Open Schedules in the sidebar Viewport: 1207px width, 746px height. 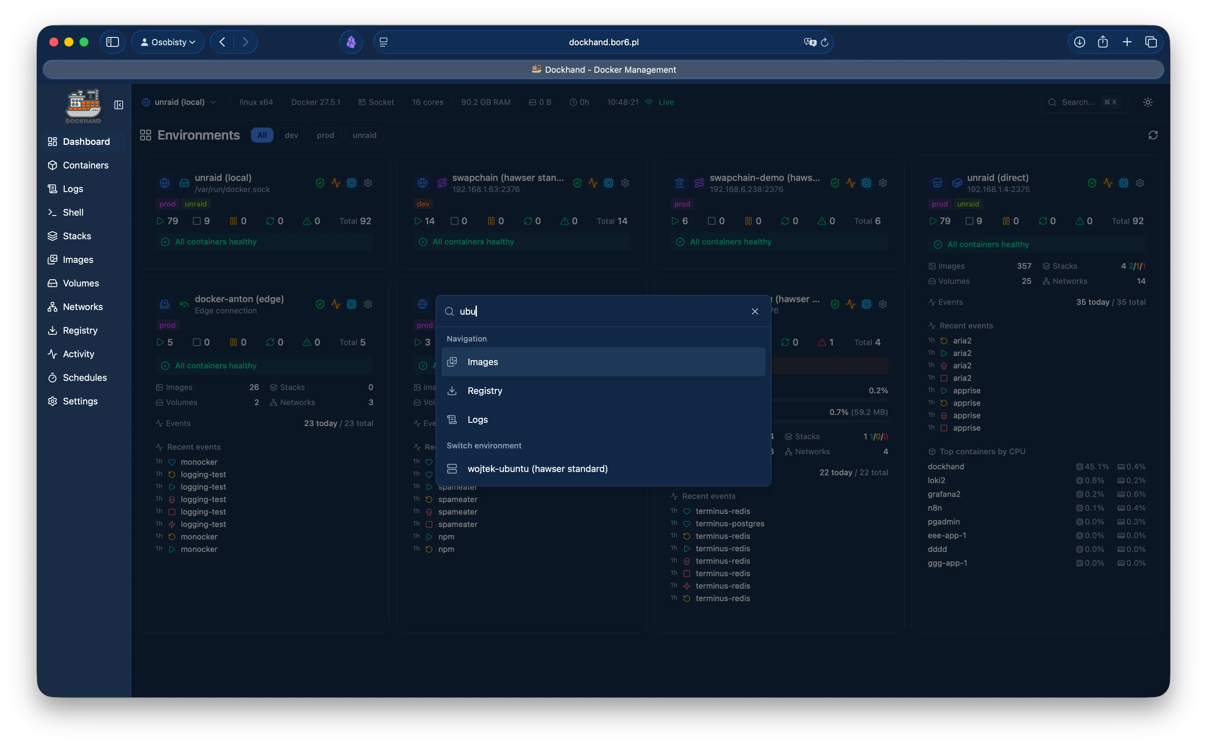84,378
